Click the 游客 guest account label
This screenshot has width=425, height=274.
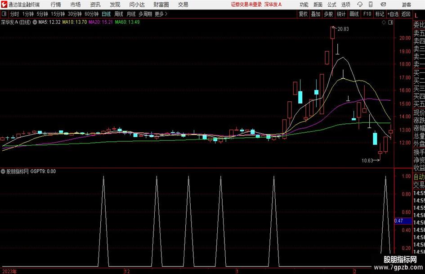coord(407,4)
